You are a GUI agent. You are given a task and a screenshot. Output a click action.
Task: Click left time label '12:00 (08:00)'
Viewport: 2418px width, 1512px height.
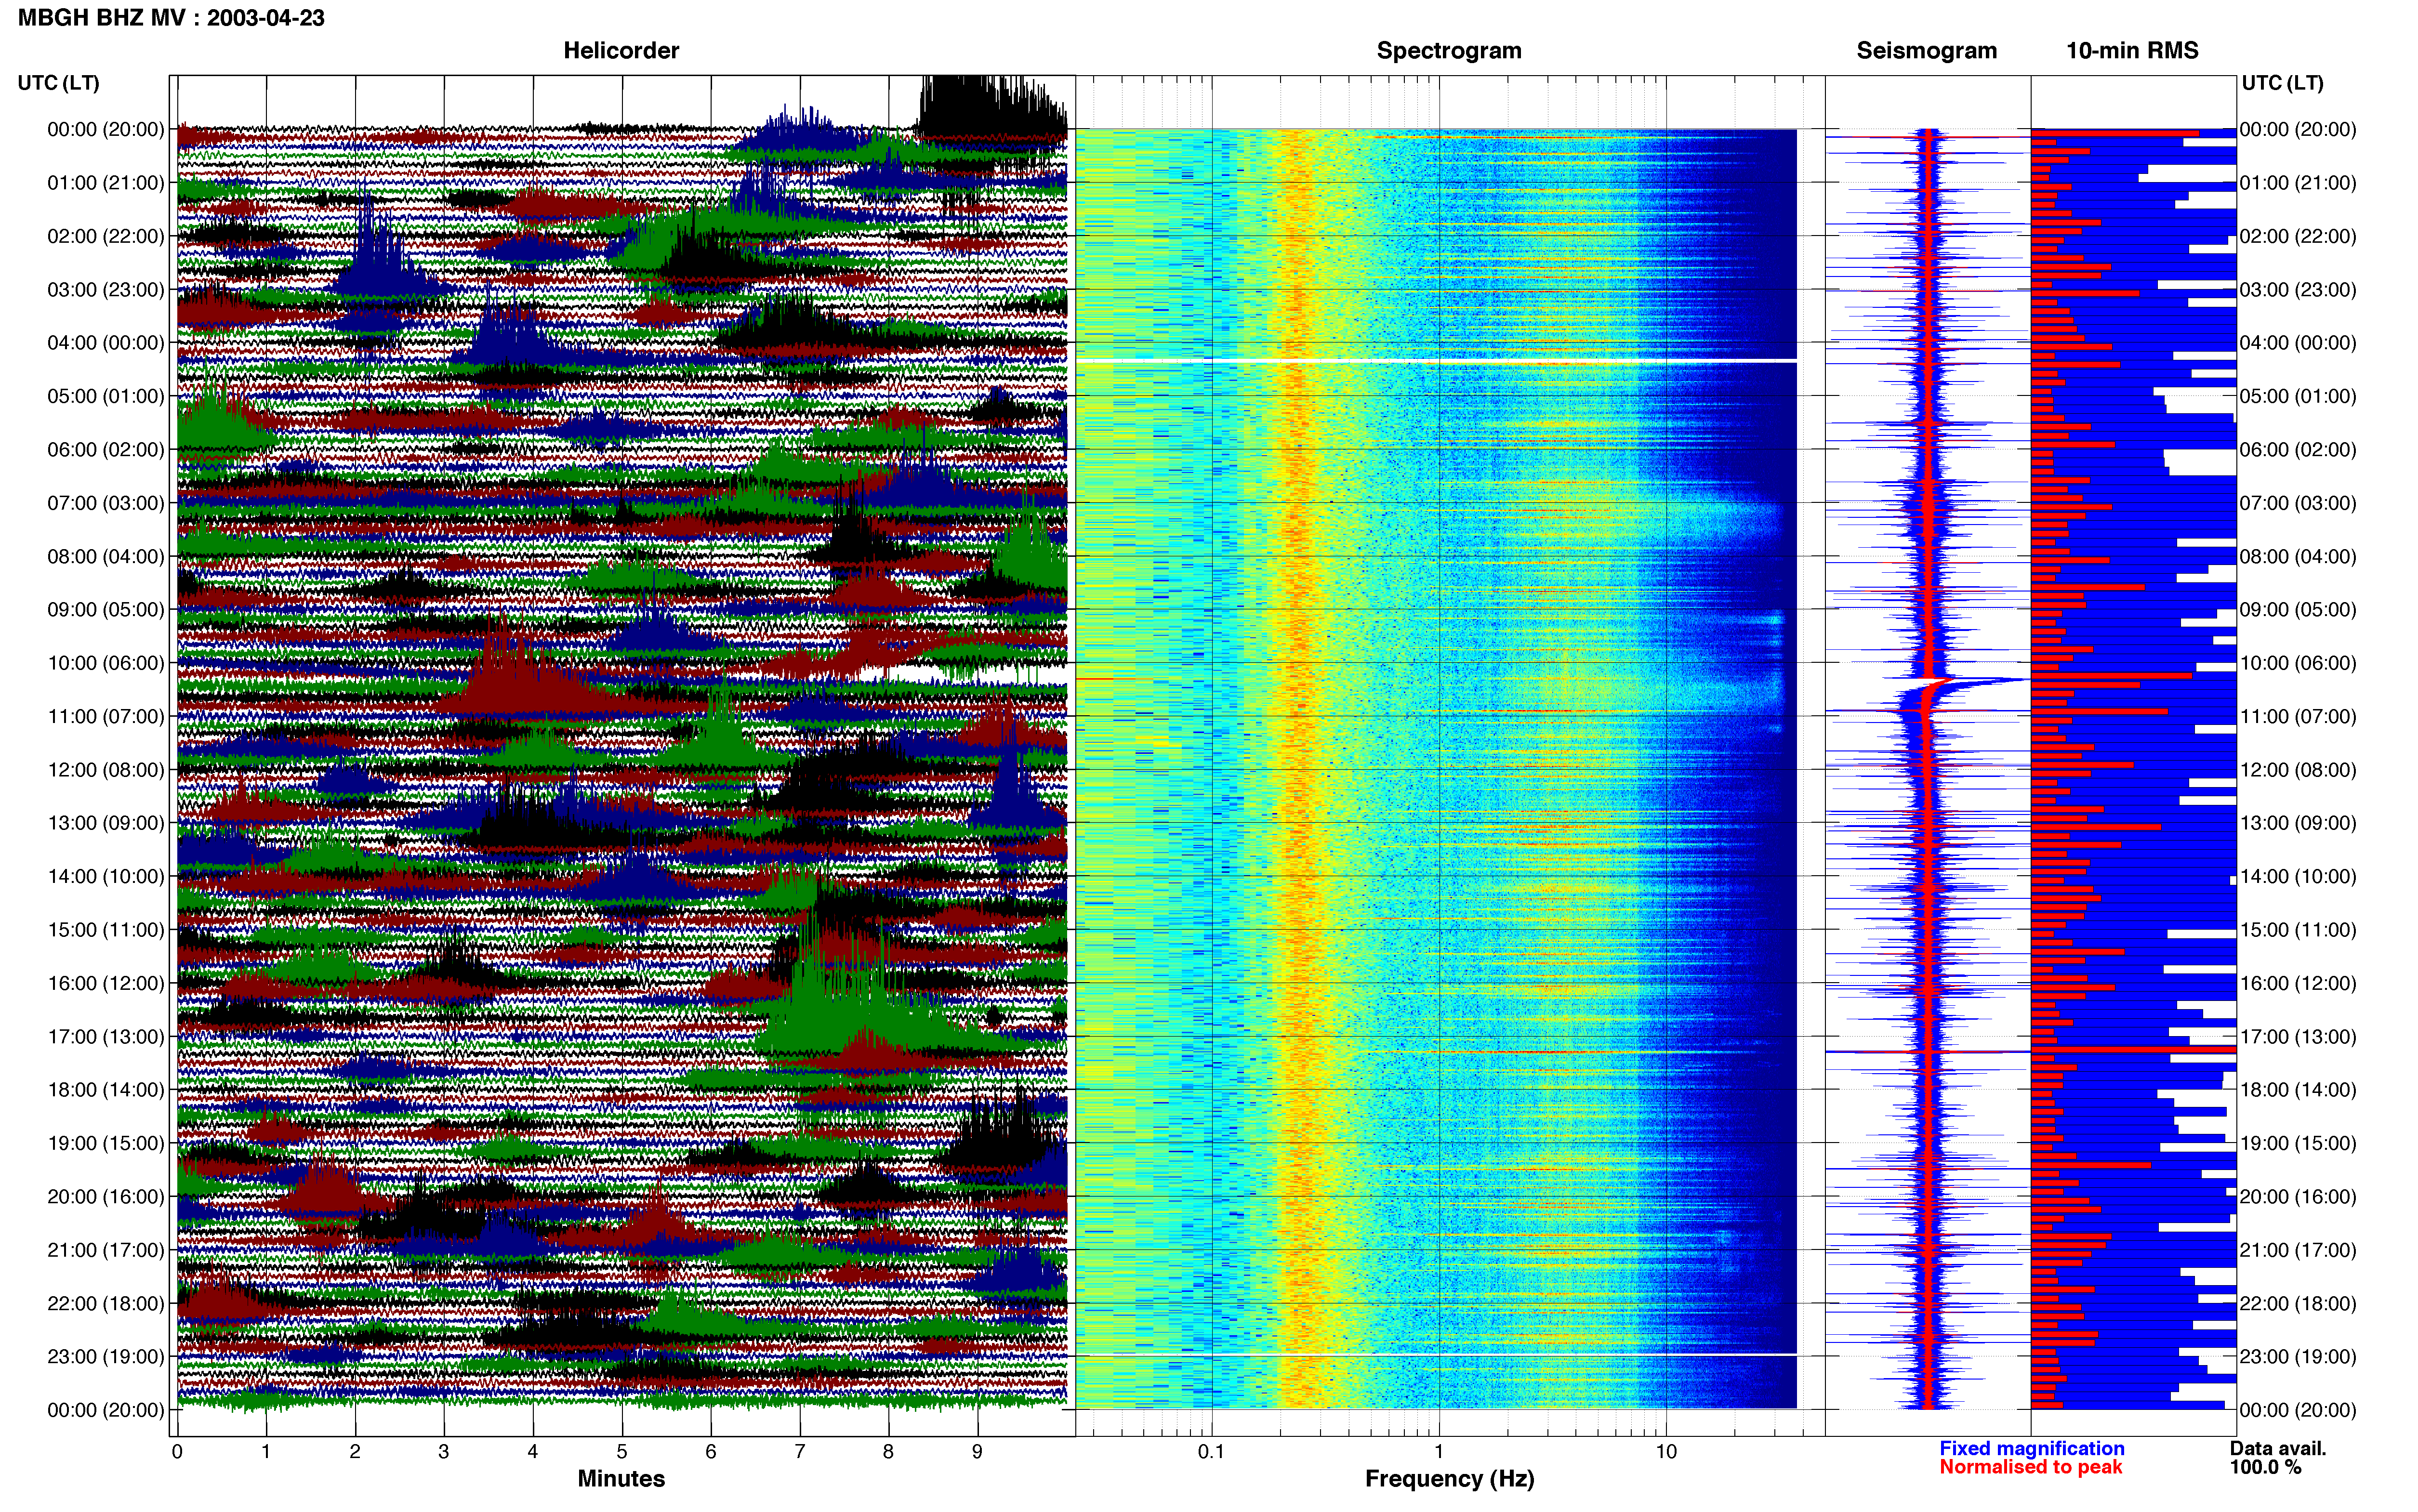tap(105, 770)
